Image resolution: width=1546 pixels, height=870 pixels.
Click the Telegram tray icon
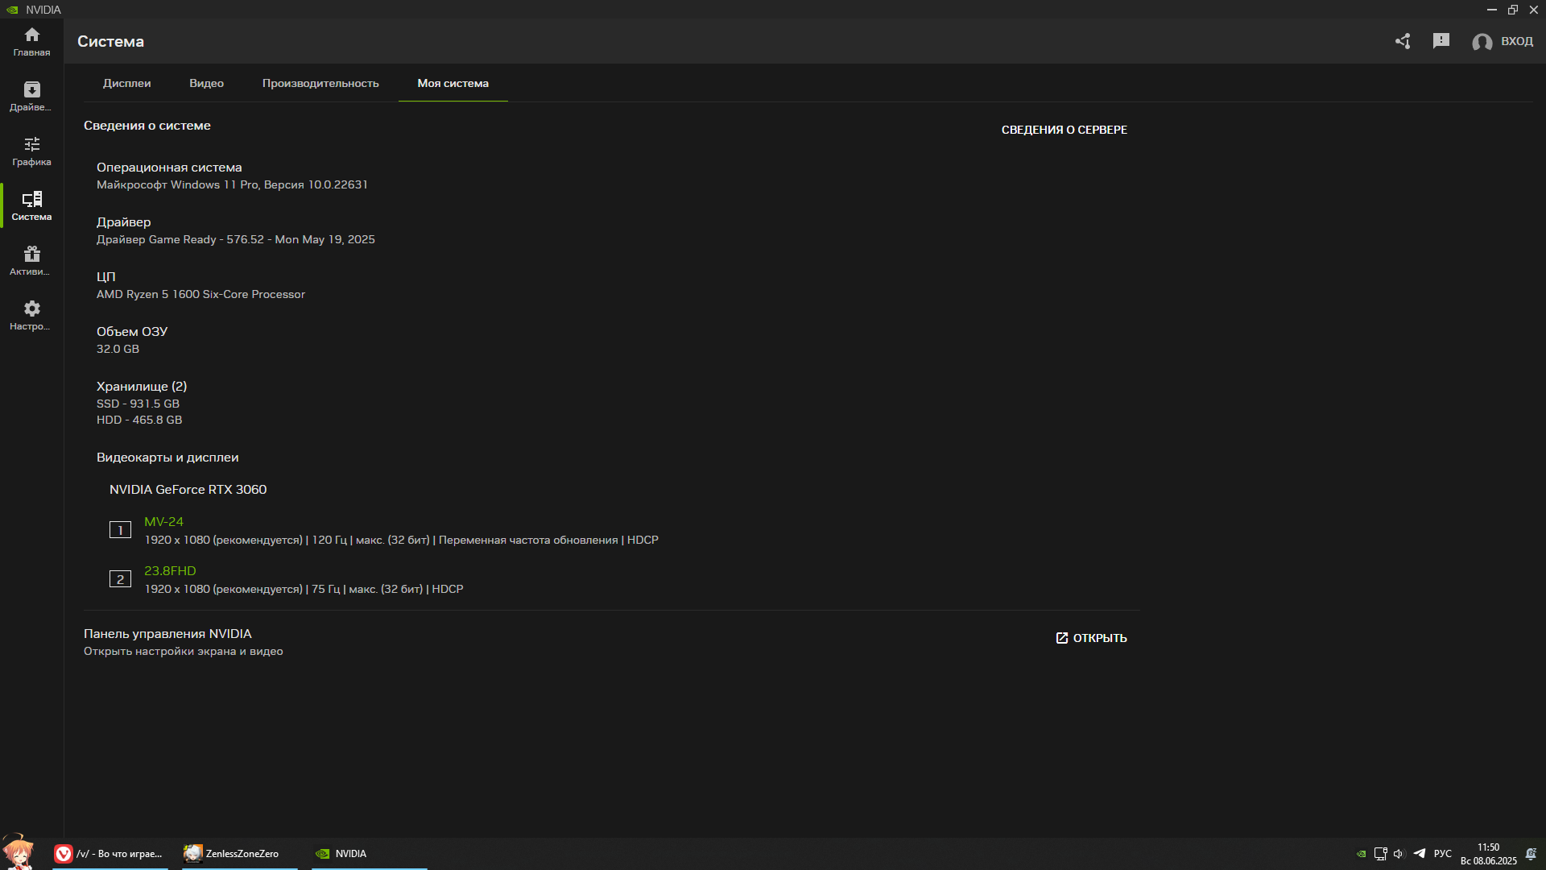pos(1420,853)
